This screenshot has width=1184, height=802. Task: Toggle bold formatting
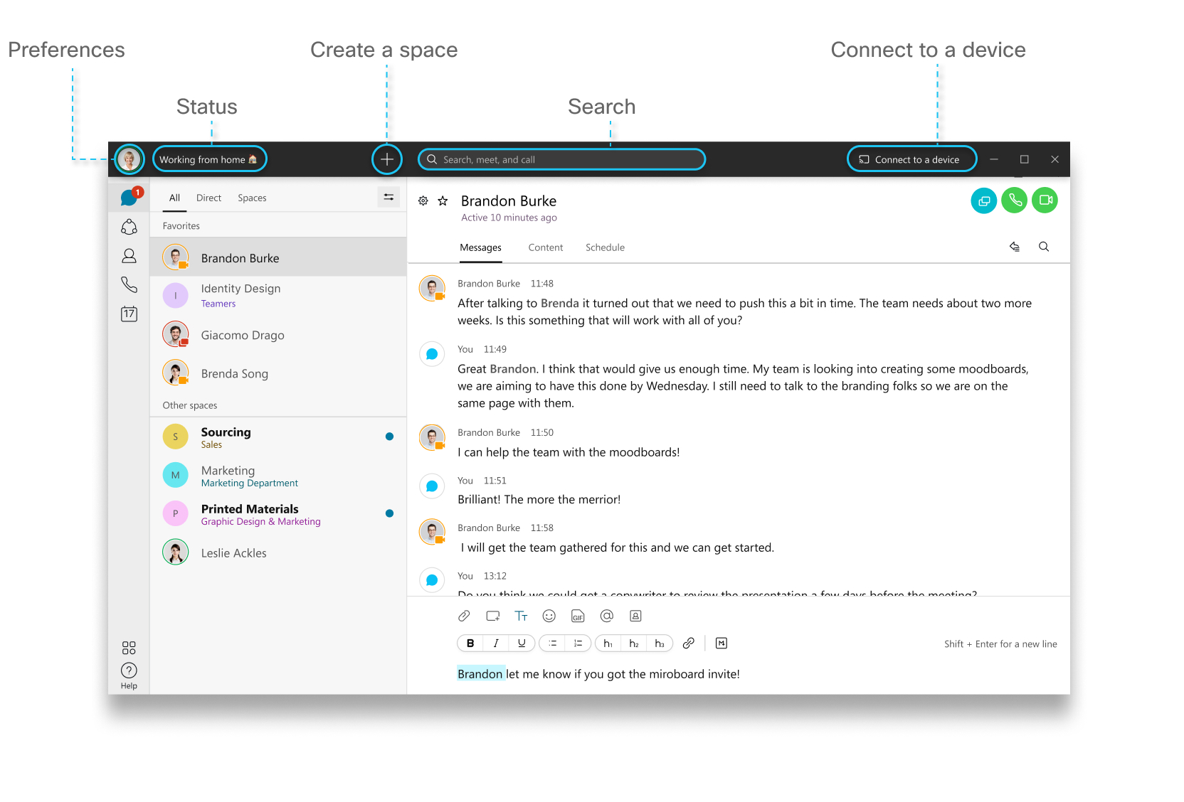[x=470, y=643]
